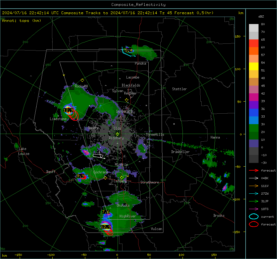Click the cyan 27ZW arrow legend icon
This screenshot has height=259, width=277.
click(x=254, y=194)
